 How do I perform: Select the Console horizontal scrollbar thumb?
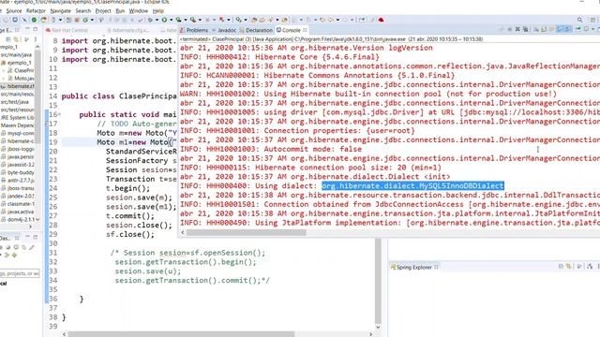pos(246,232)
